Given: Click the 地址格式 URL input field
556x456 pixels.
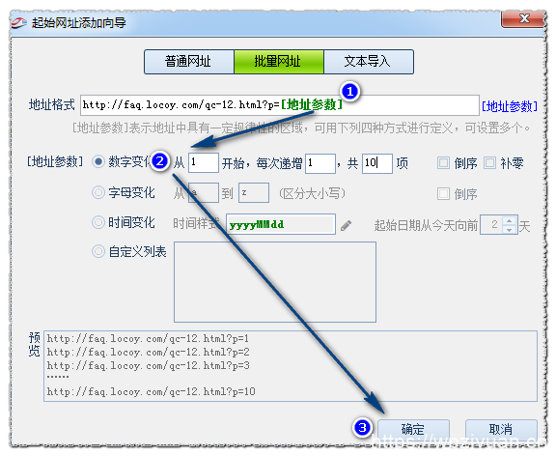Looking at the screenshot, I should pyautogui.click(x=280, y=105).
